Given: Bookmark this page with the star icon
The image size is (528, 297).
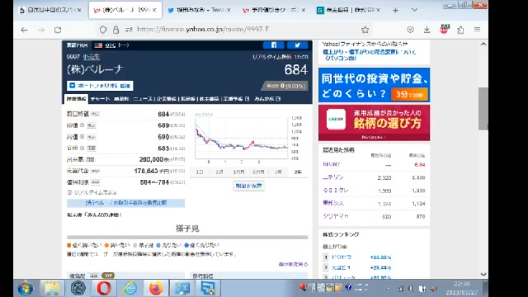Looking at the screenshot, I should [x=365, y=30].
